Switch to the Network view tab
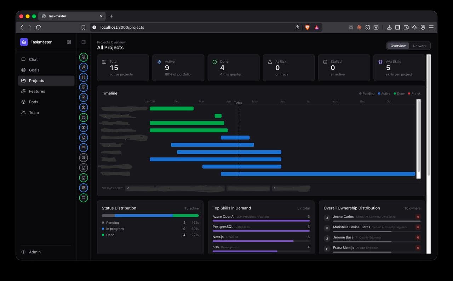 419,46
